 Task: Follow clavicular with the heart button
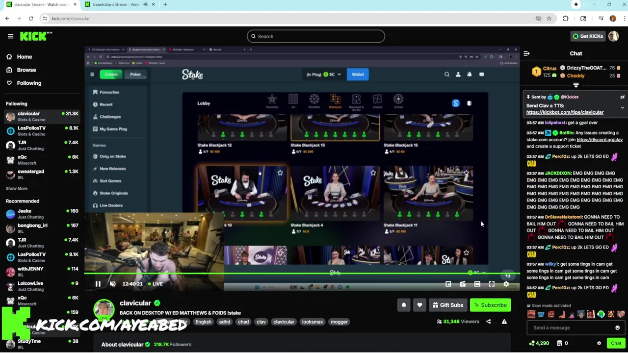pos(419,305)
